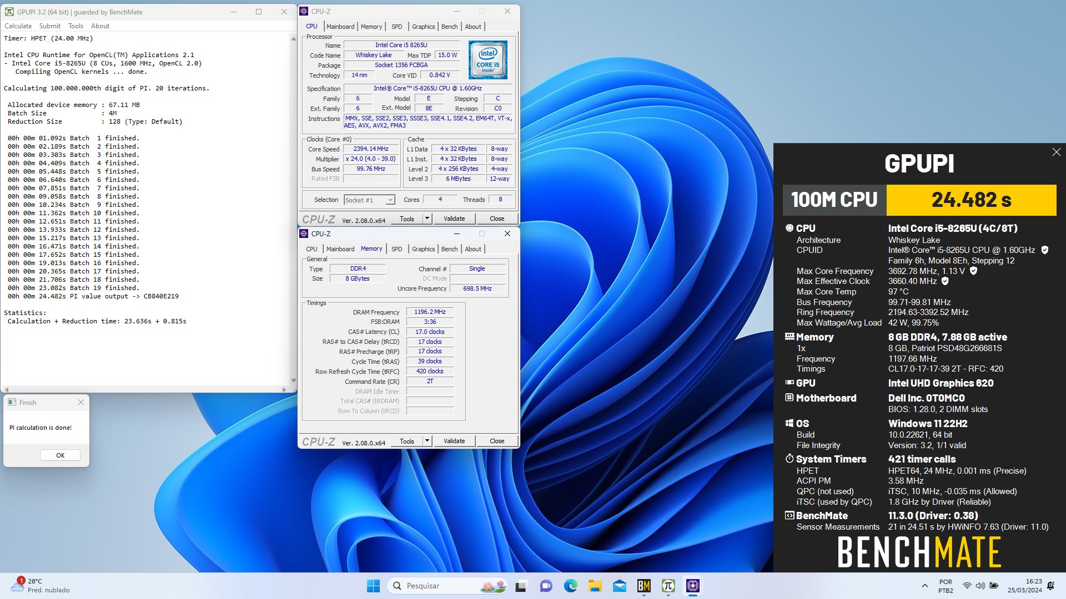Show network status via Wi-Fi tray icon
Screen dimensions: 1066x599
[x=967, y=586]
